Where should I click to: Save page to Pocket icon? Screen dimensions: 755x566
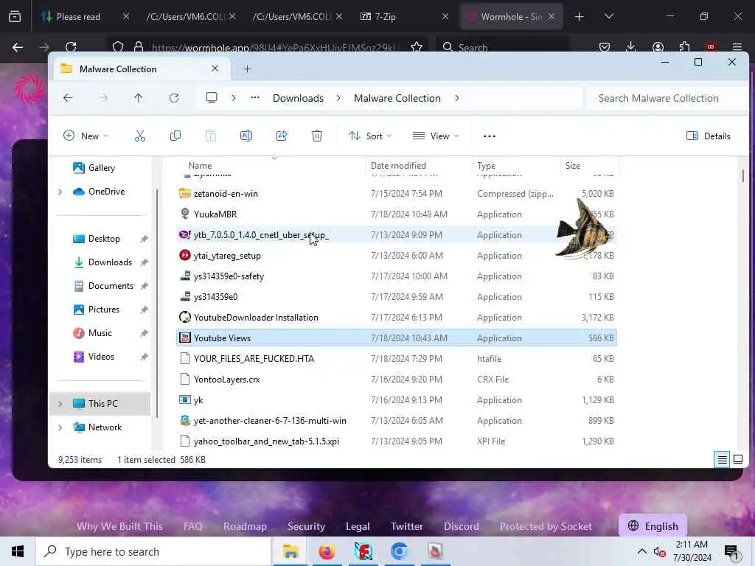pos(605,46)
